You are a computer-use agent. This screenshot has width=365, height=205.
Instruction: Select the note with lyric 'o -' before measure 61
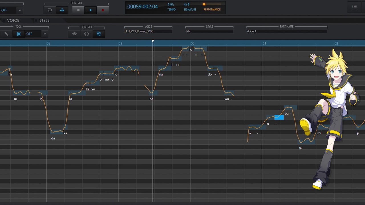pos(257,127)
